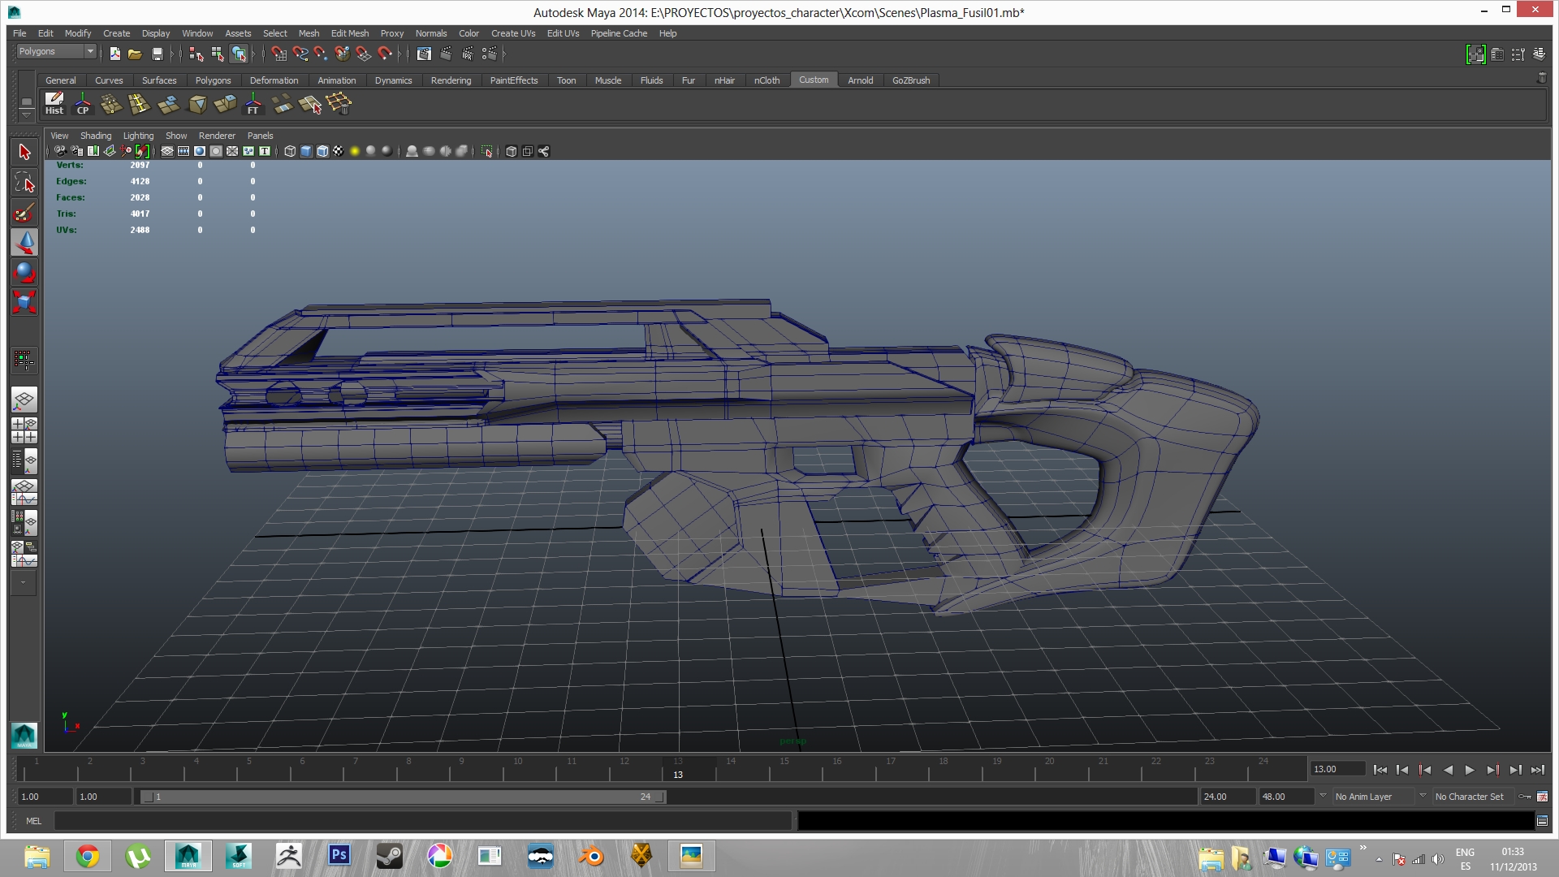Select the Scale tool cube icon
The image size is (1559, 877).
point(24,302)
